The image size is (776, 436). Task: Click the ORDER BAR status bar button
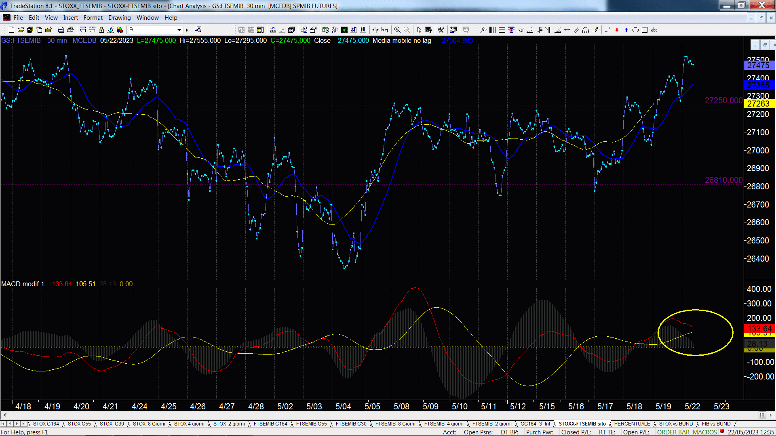pyautogui.click(x=673, y=432)
